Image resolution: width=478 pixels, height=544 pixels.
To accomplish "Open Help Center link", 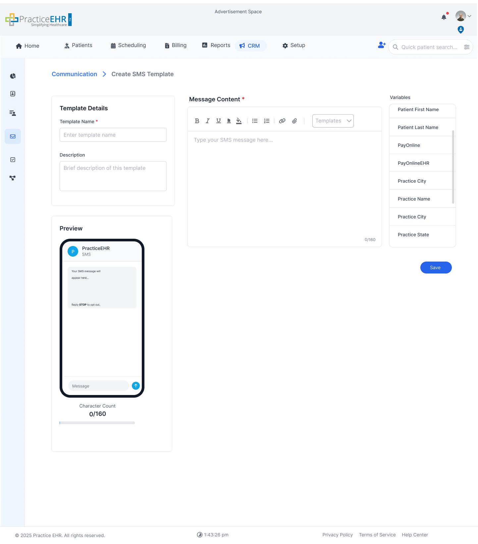I will 415,535.
